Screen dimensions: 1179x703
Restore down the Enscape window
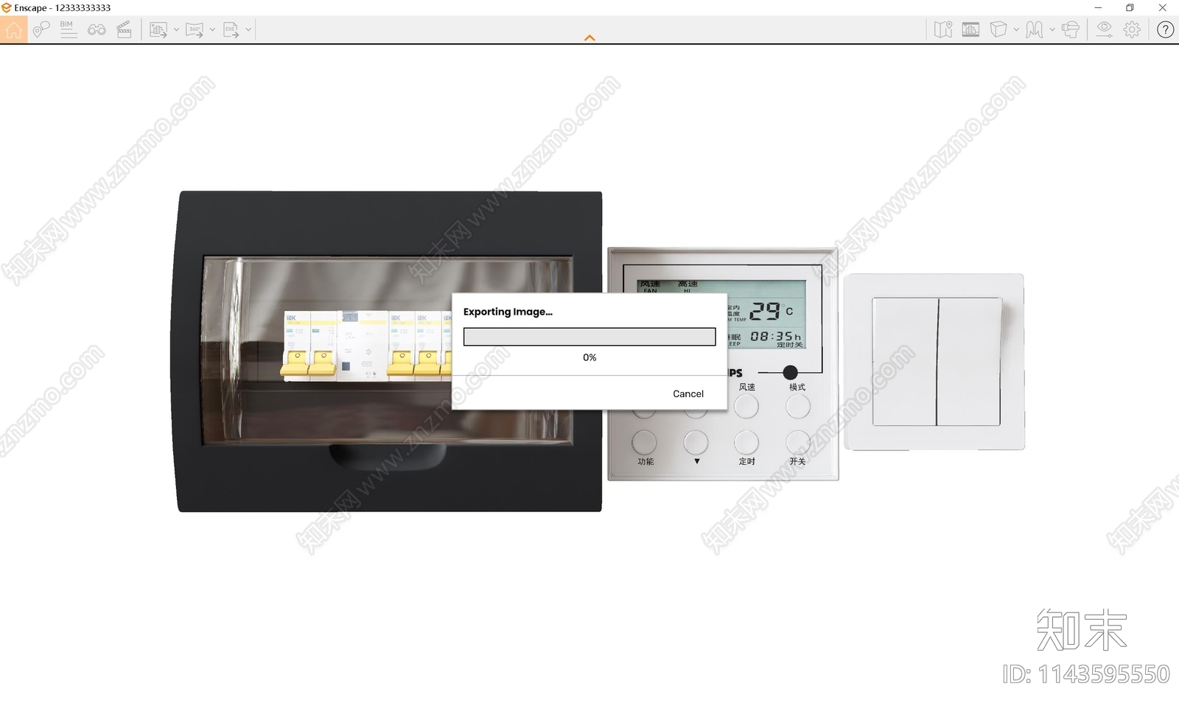[x=1130, y=7]
